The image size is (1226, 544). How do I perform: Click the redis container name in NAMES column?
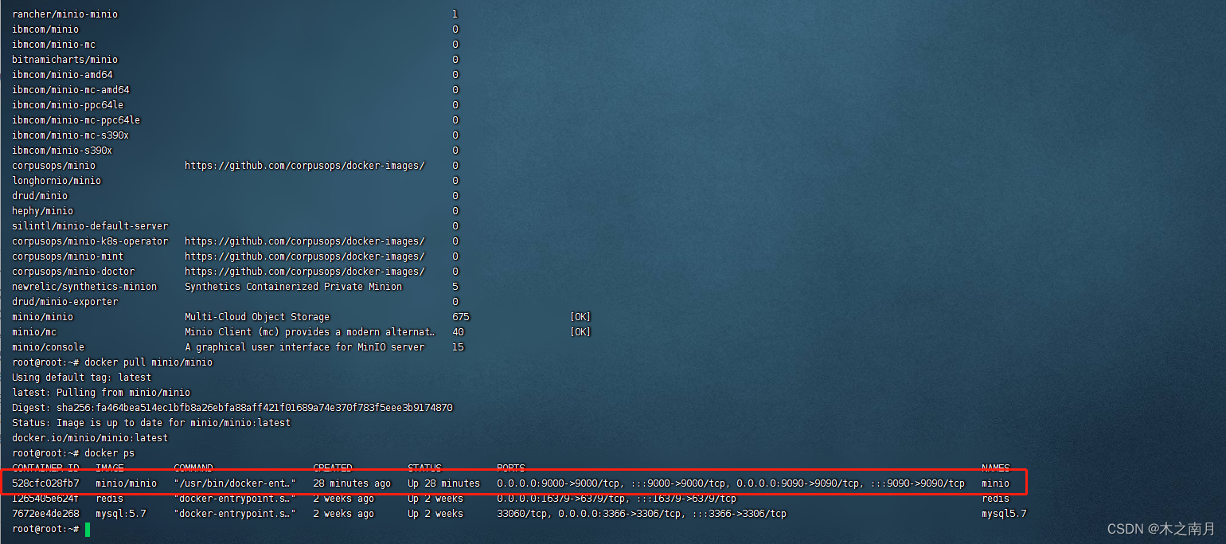(x=995, y=499)
